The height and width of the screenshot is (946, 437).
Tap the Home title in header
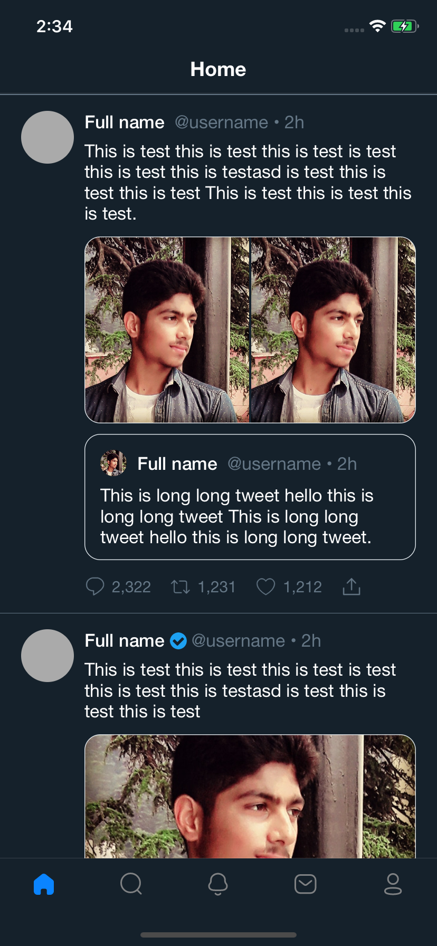(218, 69)
